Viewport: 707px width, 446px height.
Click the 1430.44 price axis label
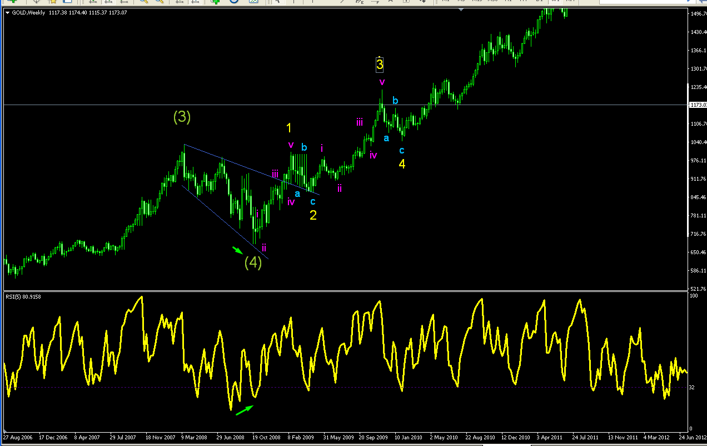click(x=698, y=32)
